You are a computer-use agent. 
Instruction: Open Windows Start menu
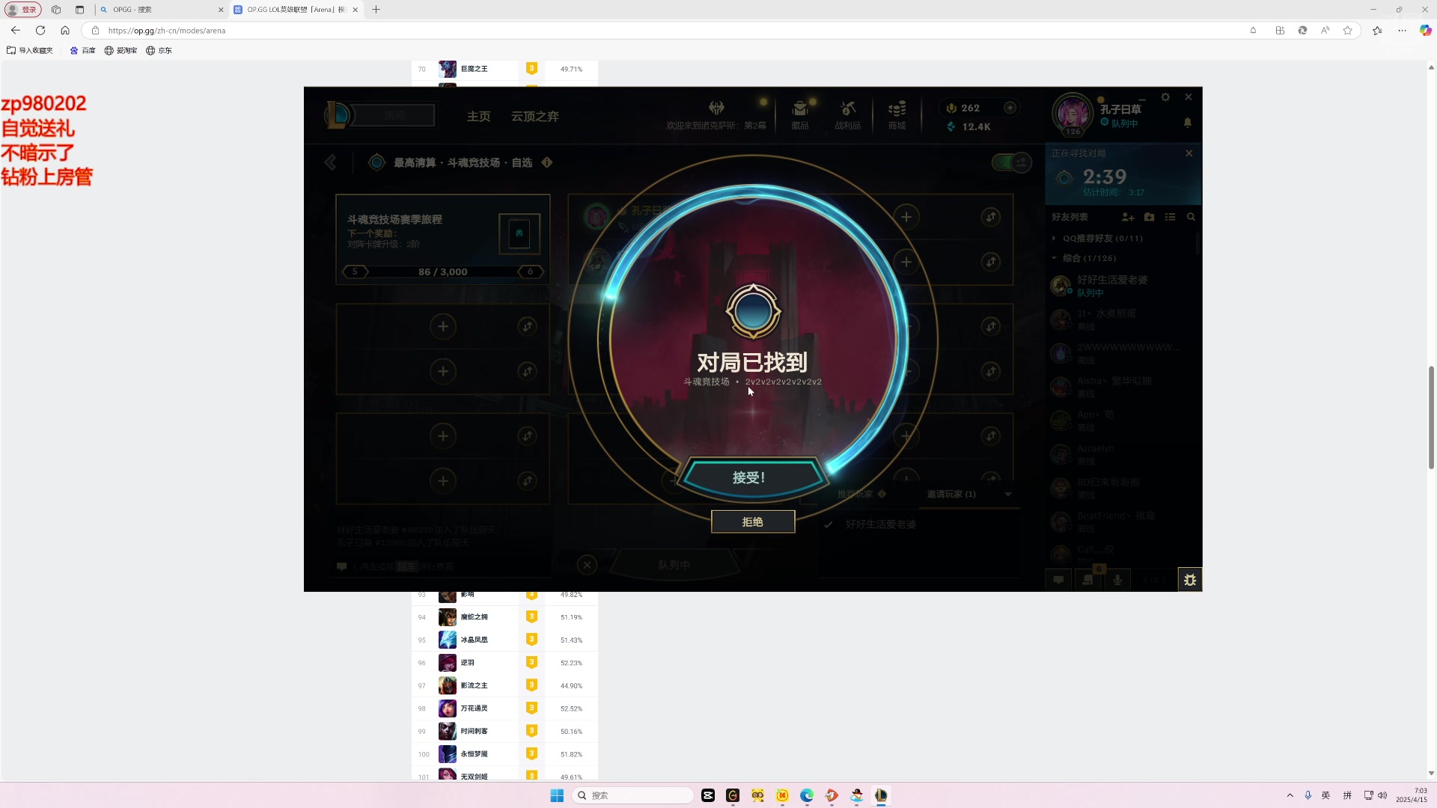click(x=557, y=795)
